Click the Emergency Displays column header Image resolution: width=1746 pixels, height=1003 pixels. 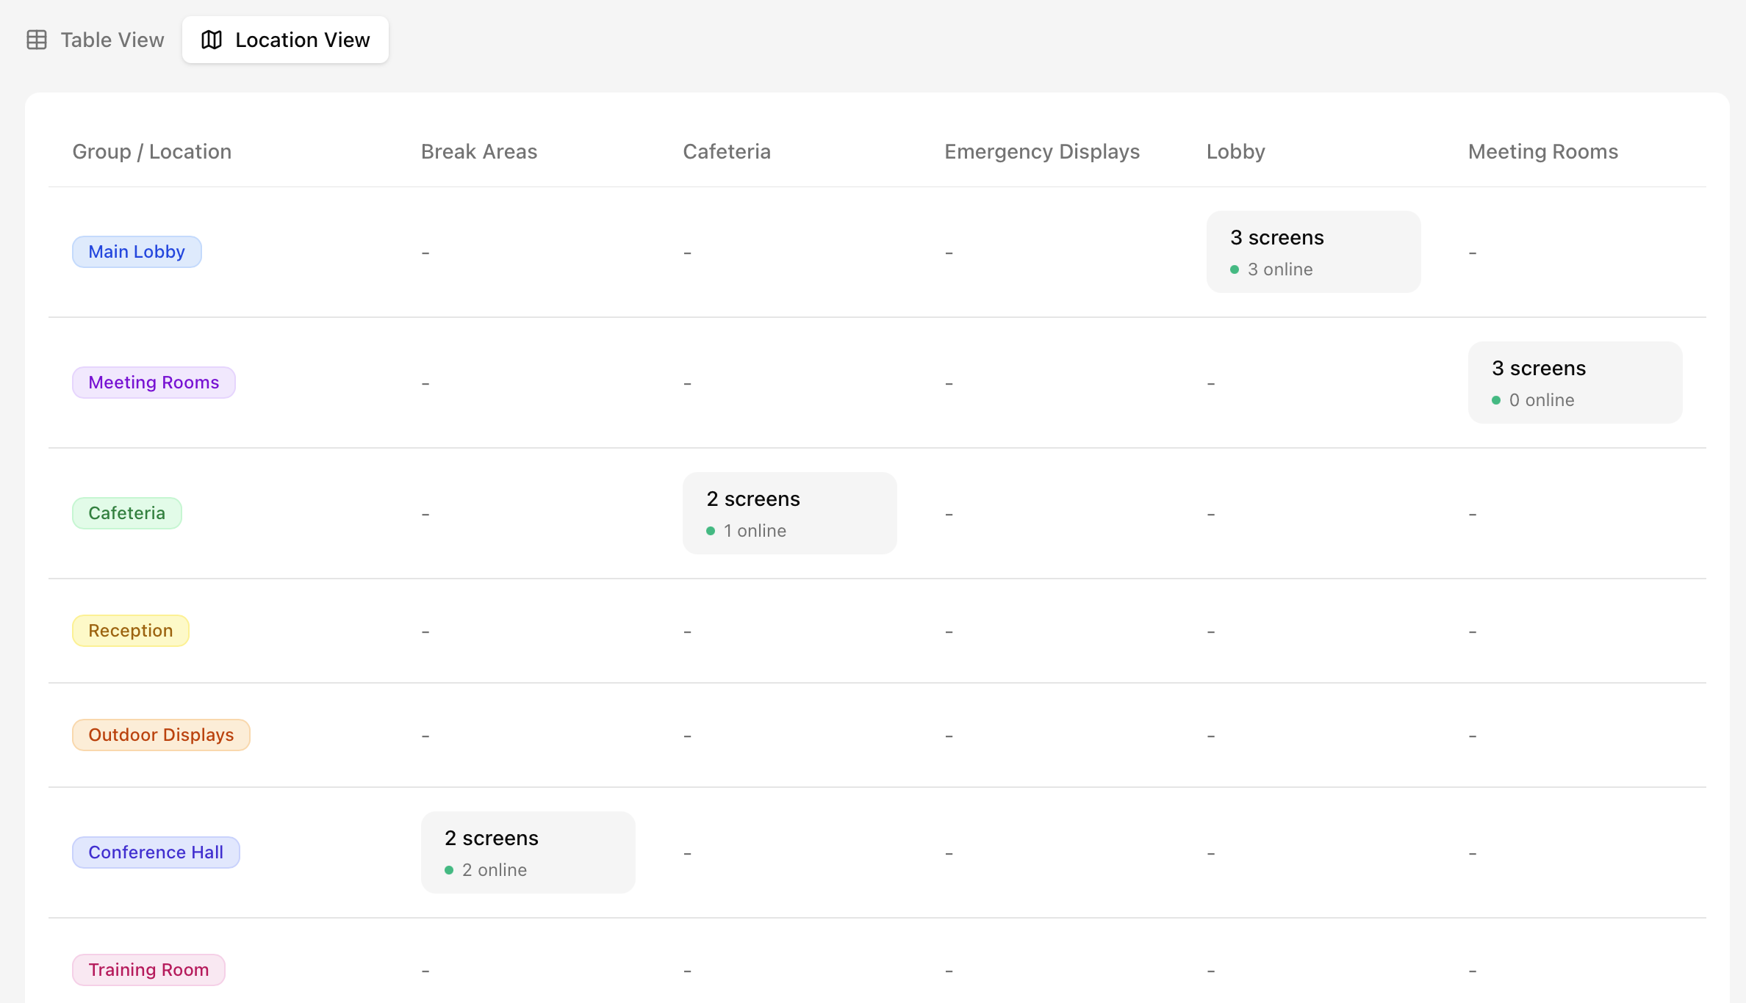(x=1042, y=152)
